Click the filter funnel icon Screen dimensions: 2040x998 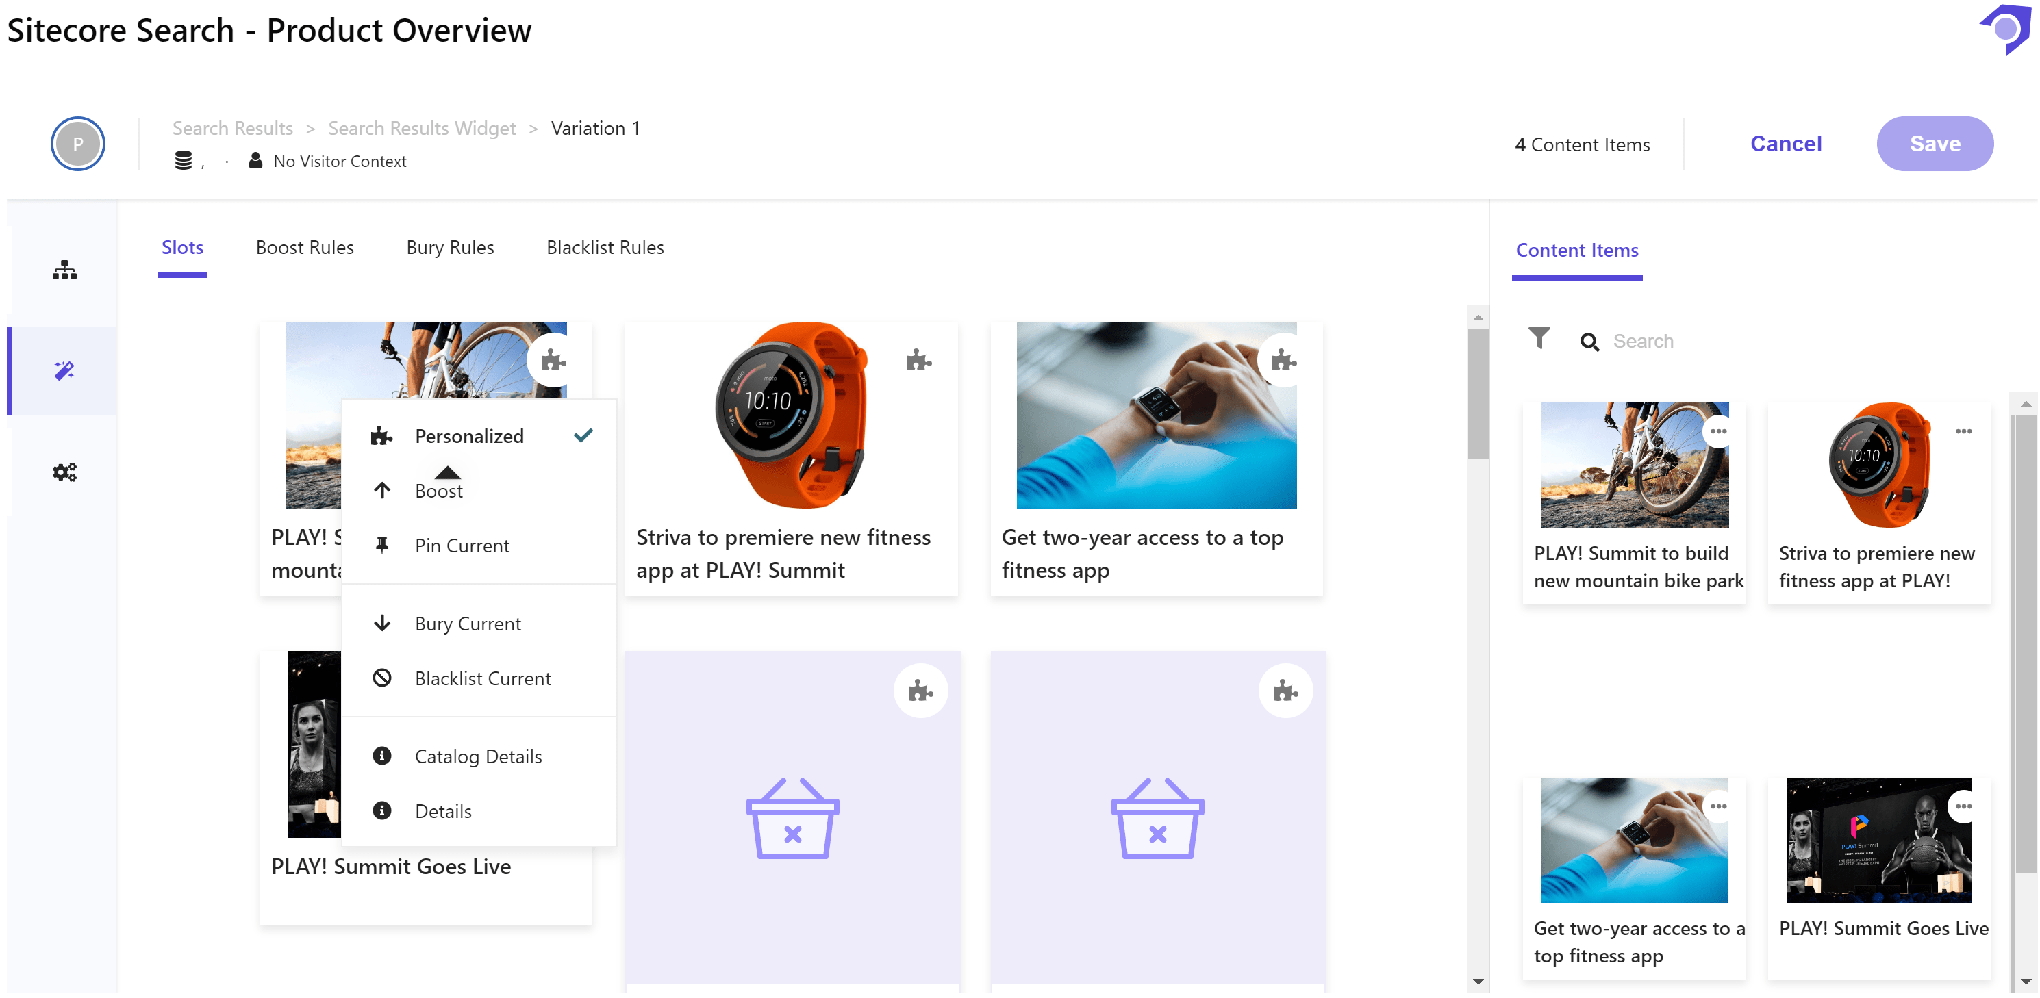tap(1538, 339)
